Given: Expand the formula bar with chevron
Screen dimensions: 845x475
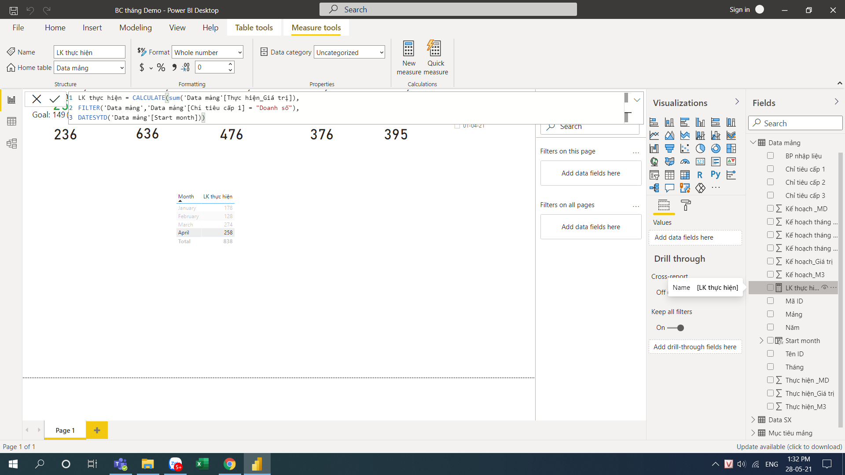Looking at the screenshot, I should click(x=637, y=100).
